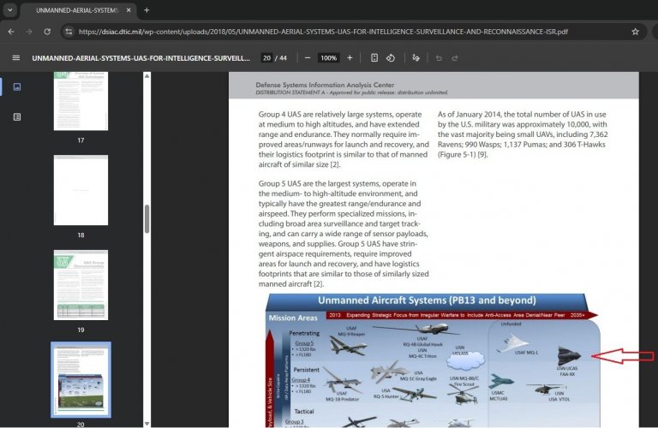Screen dimensions: 658x428
Task: Click the 'Tactical' label in figure
Action: pos(304,411)
